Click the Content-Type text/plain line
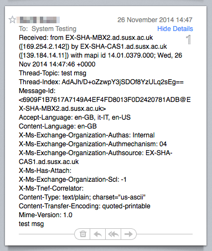212x251 pixels. pyautogui.click(x=82, y=197)
